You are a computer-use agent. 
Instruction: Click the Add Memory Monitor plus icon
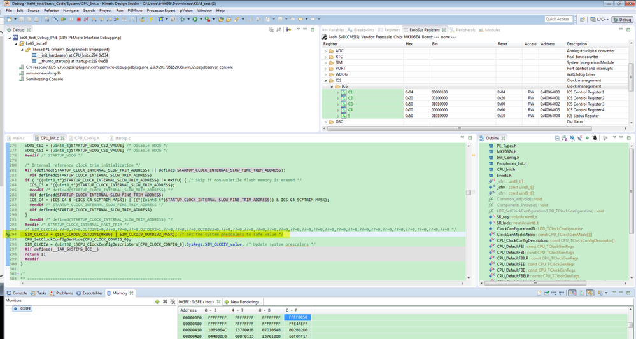pos(158,301)
